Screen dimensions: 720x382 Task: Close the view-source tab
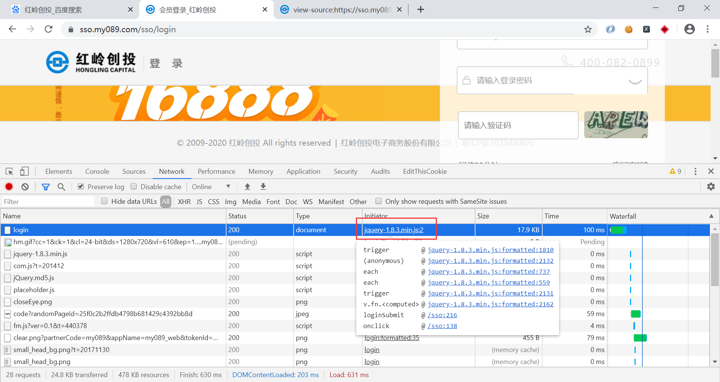click(x=400, y=10)
